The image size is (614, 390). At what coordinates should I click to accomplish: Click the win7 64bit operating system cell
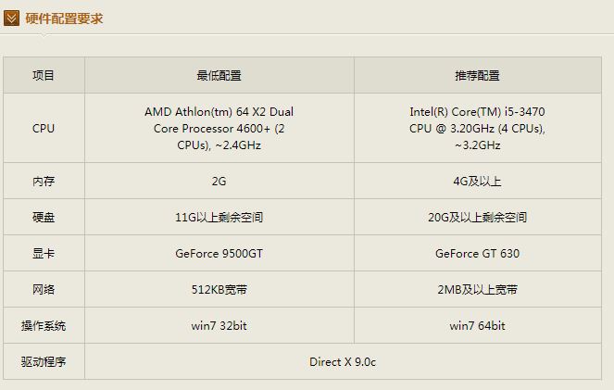pyautogui.click(x=477, y=326)
